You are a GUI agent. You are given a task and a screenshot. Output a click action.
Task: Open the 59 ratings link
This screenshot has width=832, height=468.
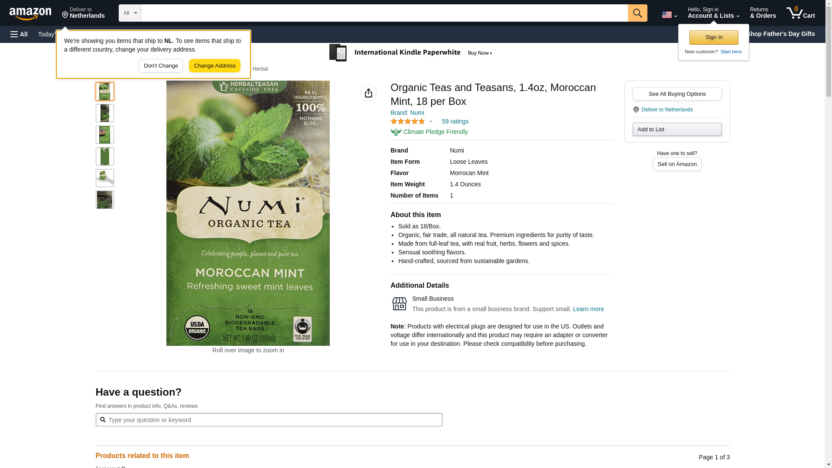(x=455, y=121)
